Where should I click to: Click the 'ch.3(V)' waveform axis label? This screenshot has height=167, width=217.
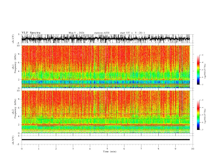click(13, 140)
